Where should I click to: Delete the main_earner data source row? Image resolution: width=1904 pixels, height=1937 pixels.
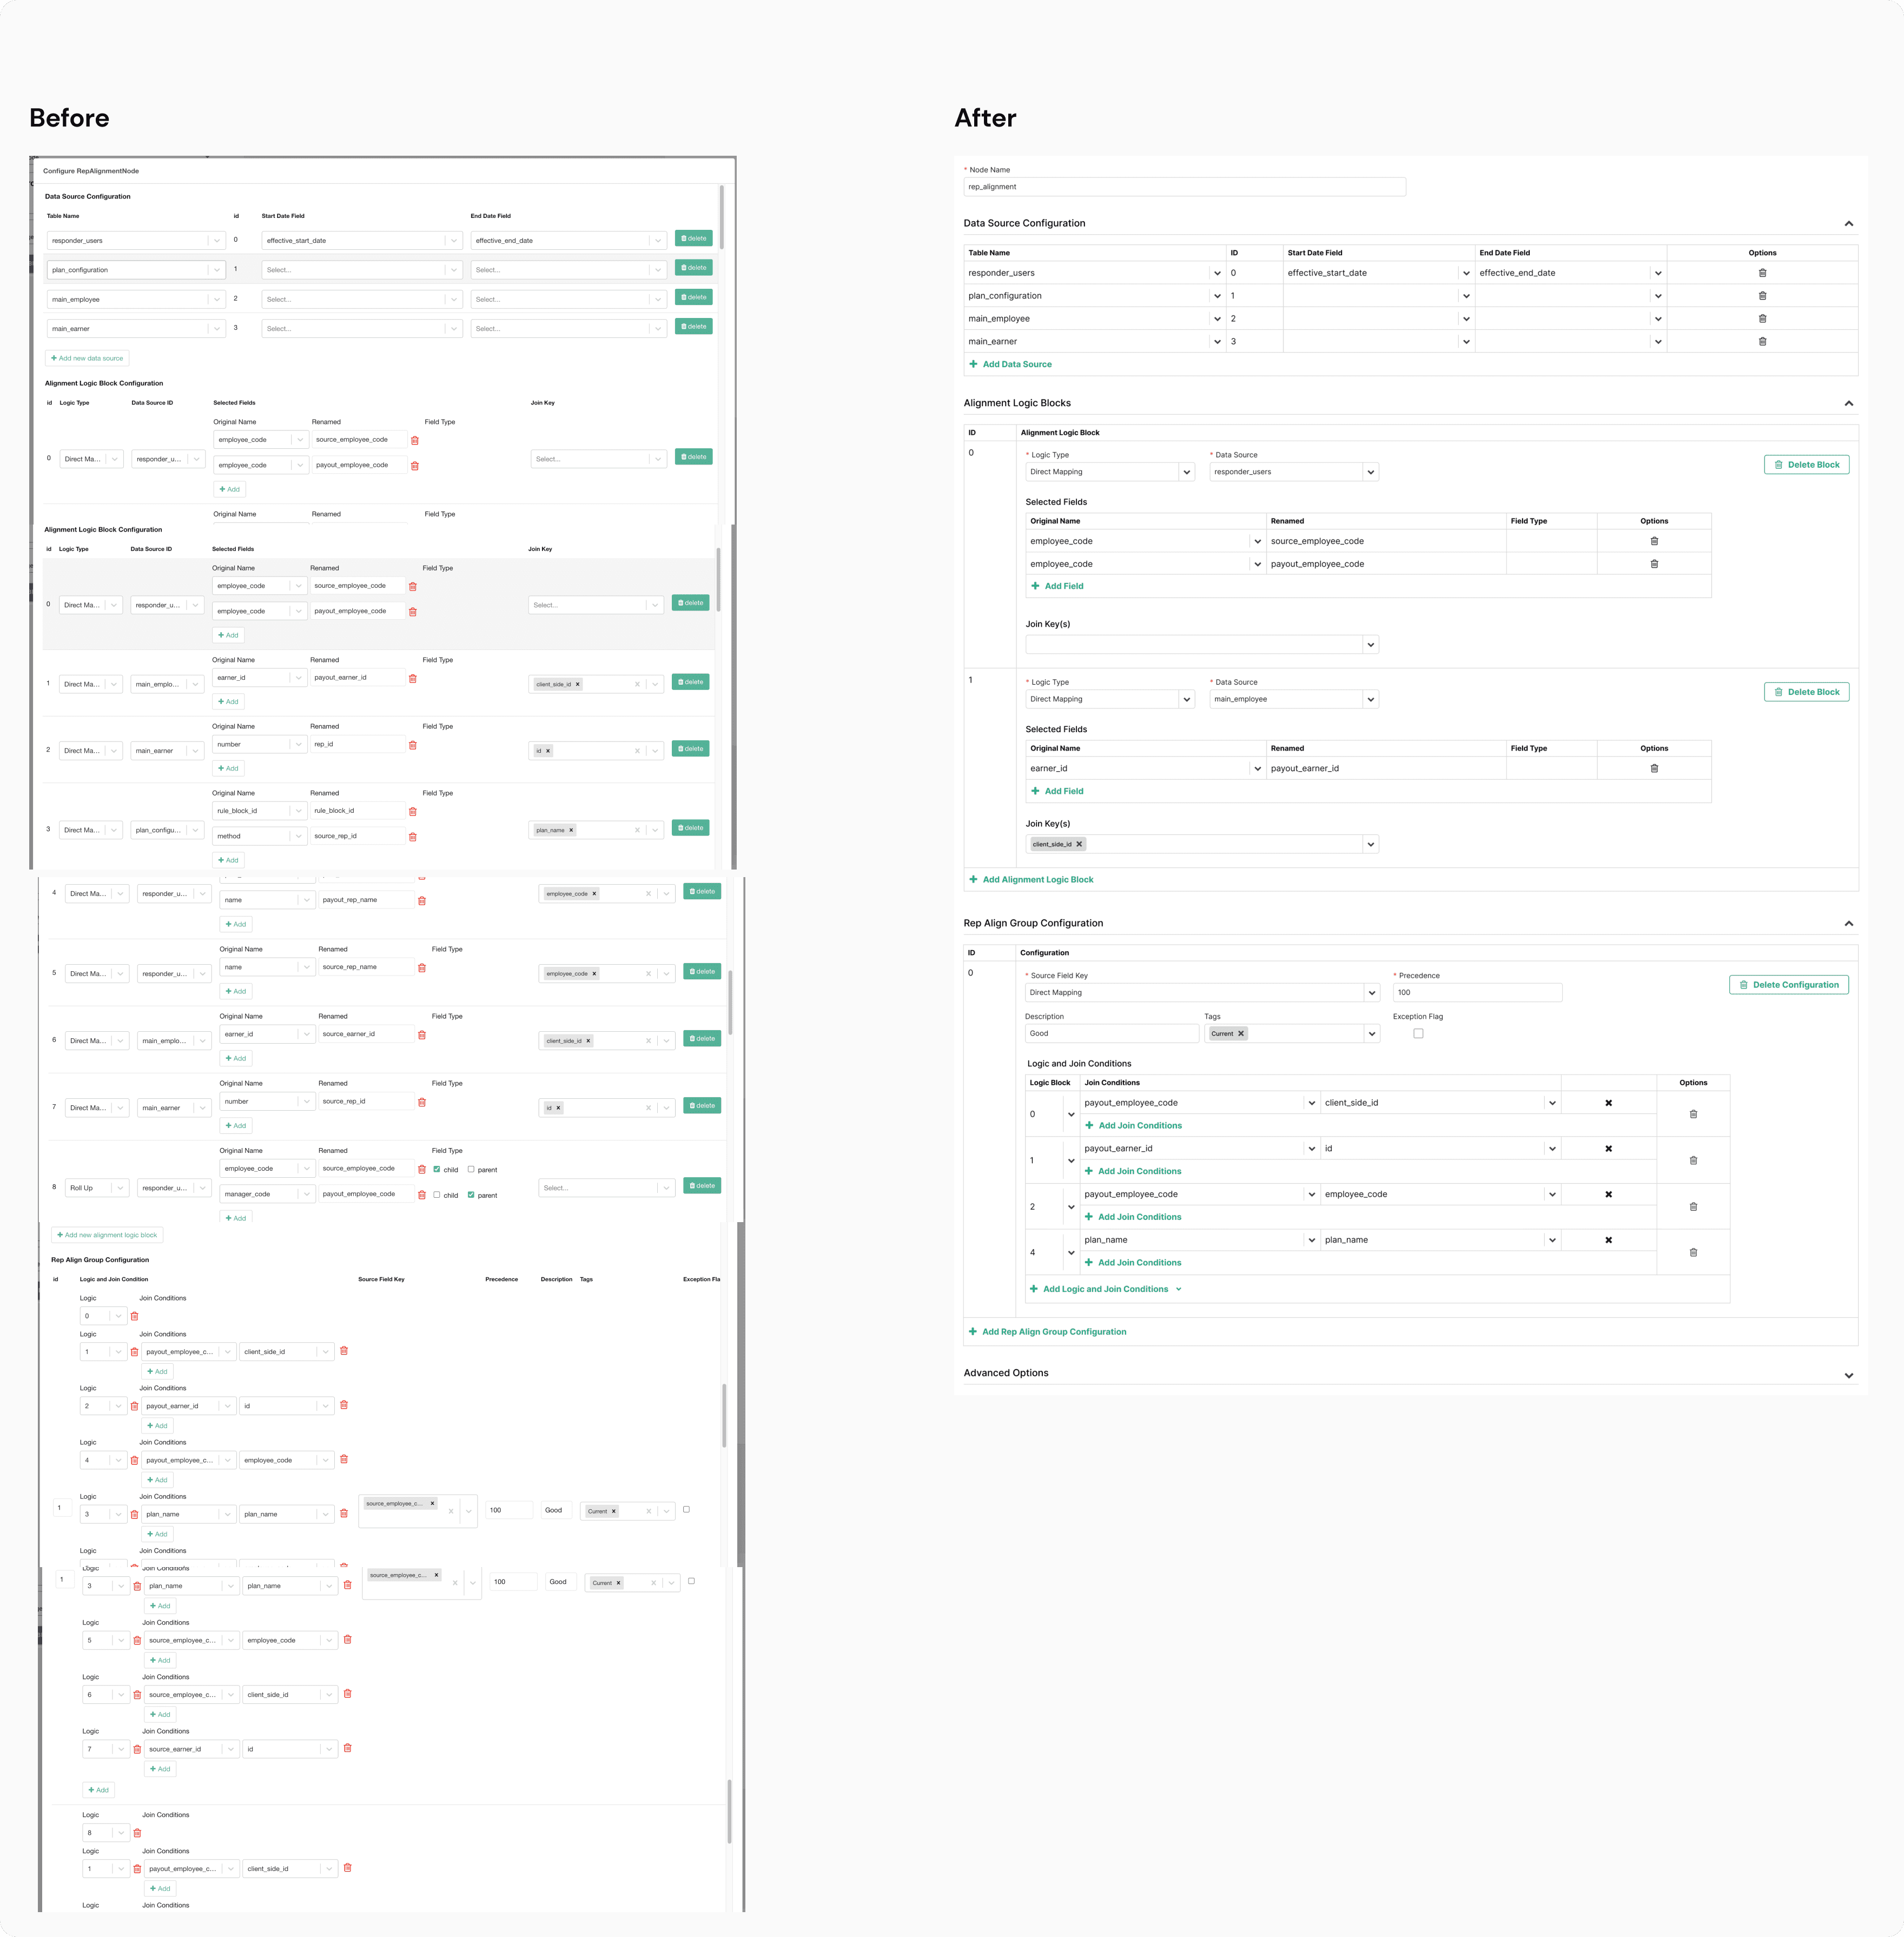(1762, 342)
